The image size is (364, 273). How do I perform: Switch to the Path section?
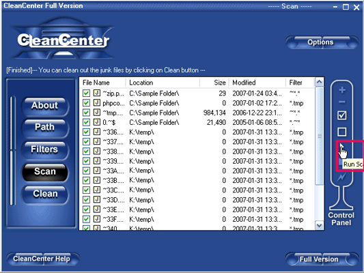(45, 128)
